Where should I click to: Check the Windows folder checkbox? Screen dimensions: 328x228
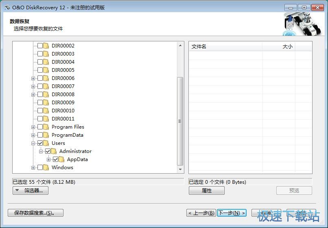pos(40,168)
